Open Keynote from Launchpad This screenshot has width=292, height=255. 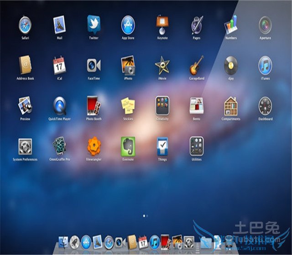coord(162,25)
